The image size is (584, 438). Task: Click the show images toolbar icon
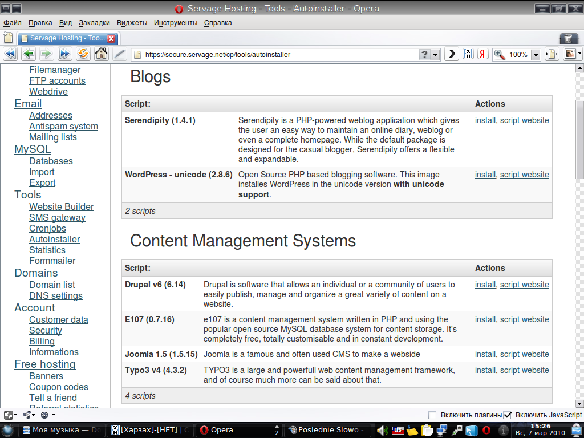(570, 54)
